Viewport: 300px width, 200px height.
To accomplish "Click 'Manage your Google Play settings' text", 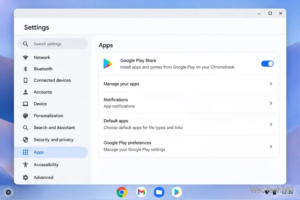I will click(x=134, y=150).
